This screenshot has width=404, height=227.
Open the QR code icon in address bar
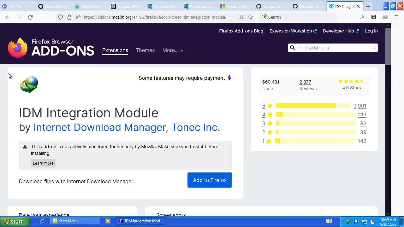[x=241, y=17]
